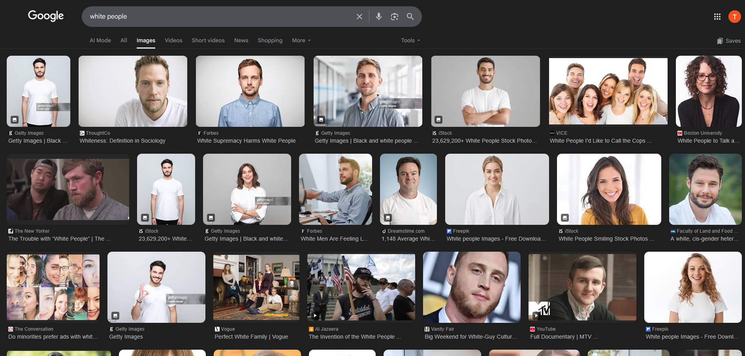Click inside the search input field
This screenshot has height=356, width=745.
[219, 17]
